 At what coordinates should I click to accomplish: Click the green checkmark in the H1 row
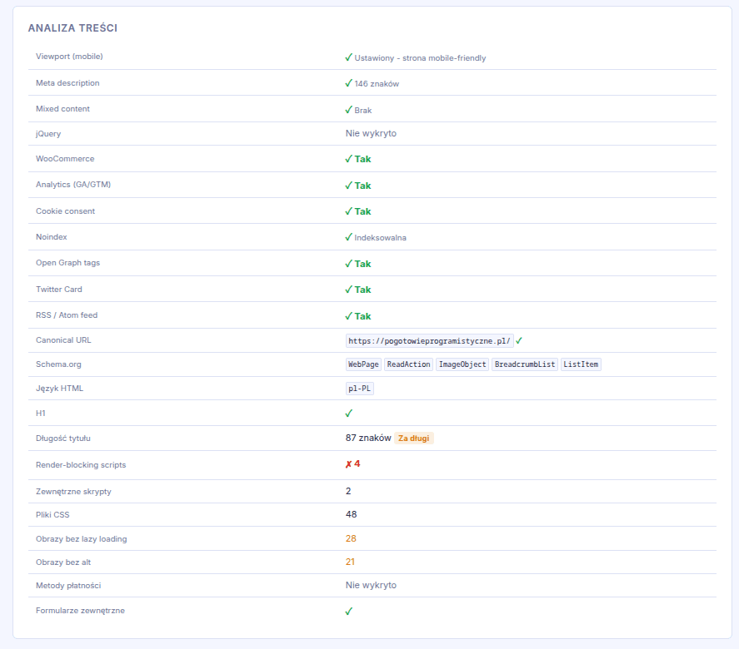click(x=349, y=414)
